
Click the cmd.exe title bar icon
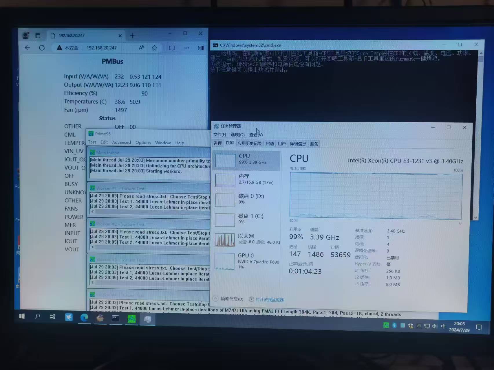[x=215, y=45]
